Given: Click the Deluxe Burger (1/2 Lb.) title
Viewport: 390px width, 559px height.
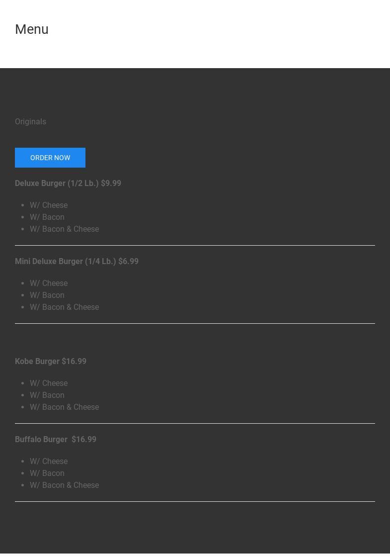Looking at the screenshot, I should point(68,183).
